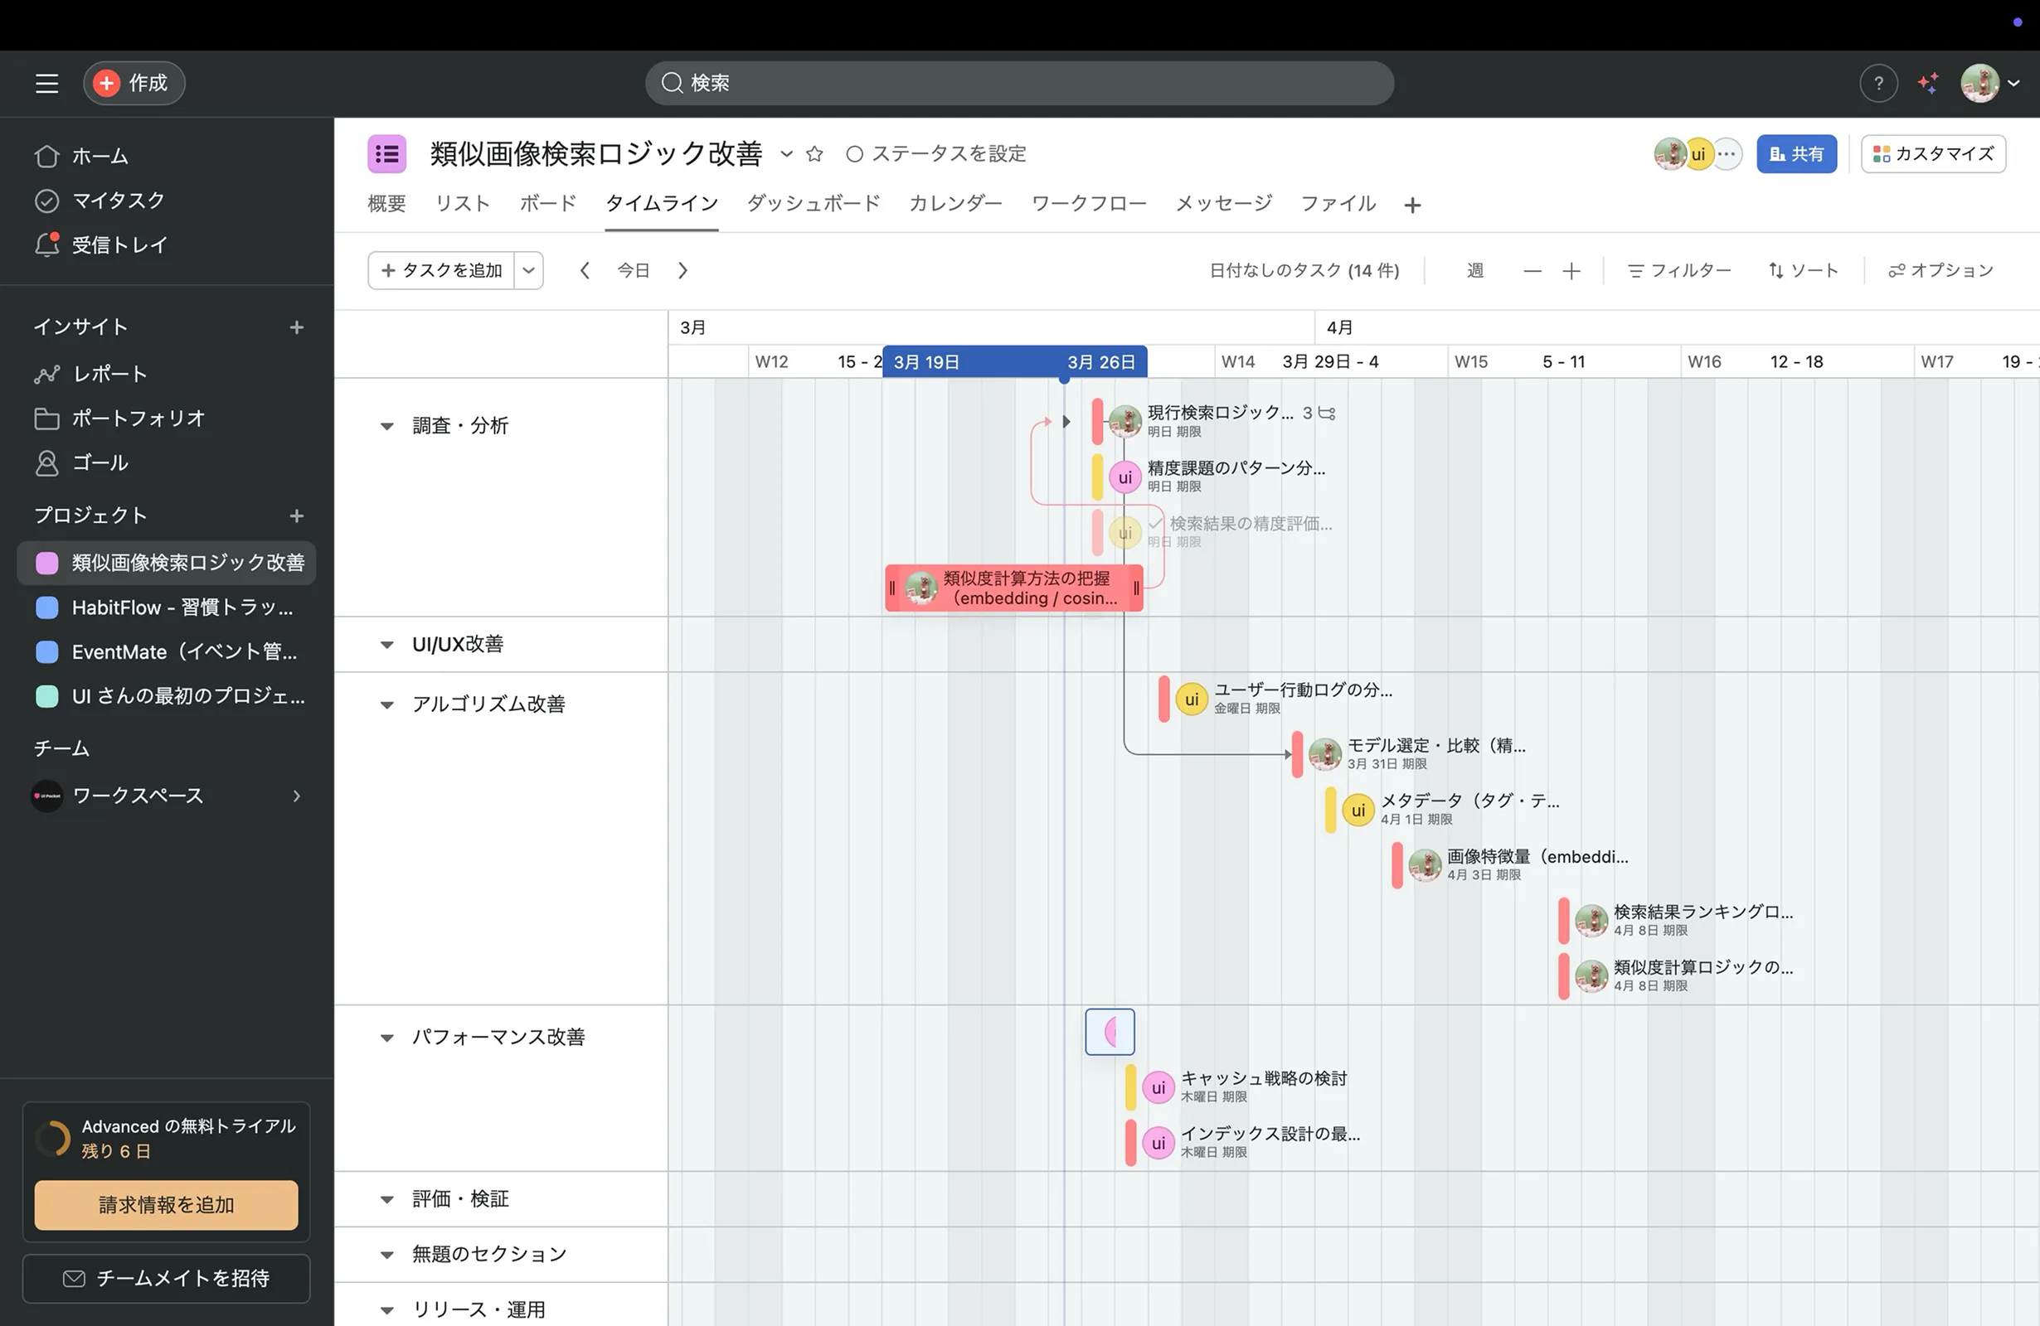
Task: Select 類似画像検索ロジック改善 project in sidebar
Action: point(167,563)
